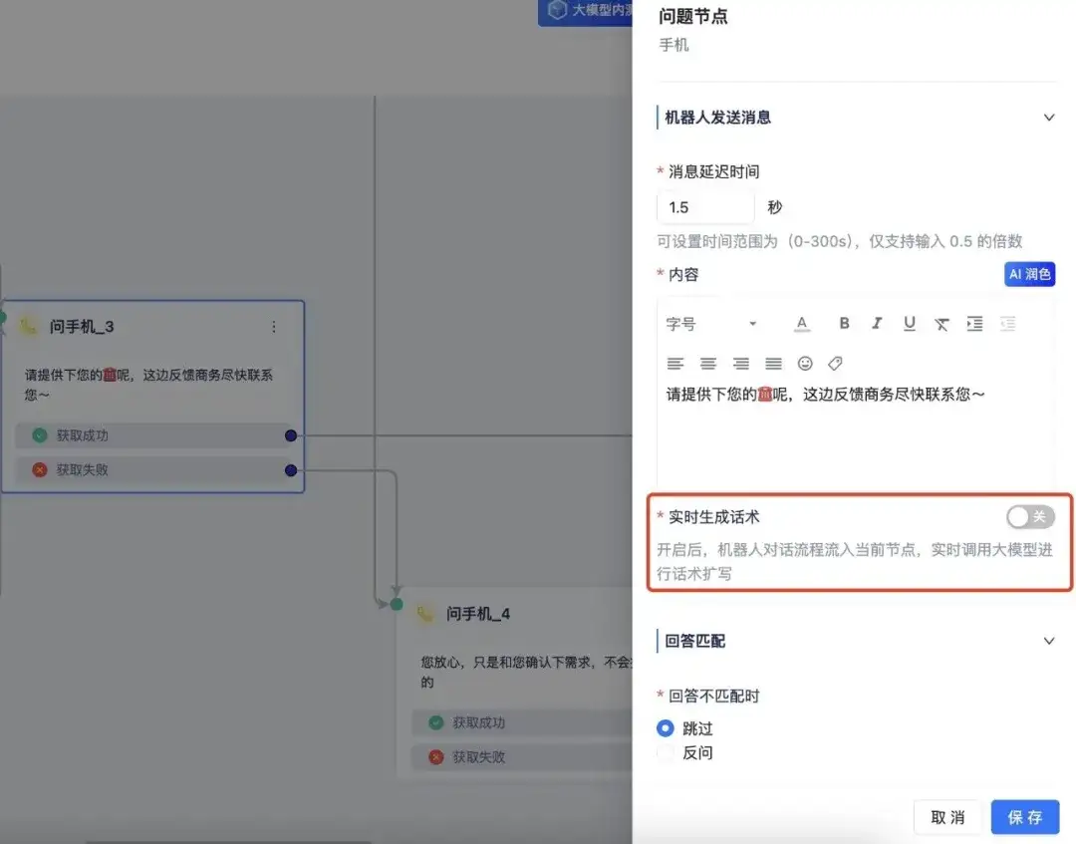Increase indent of content text
Screen dimensions: 1076x844
click(x=974, y=323)
